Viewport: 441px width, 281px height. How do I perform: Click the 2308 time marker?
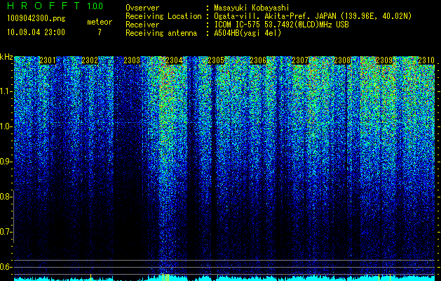coord(342,60)
